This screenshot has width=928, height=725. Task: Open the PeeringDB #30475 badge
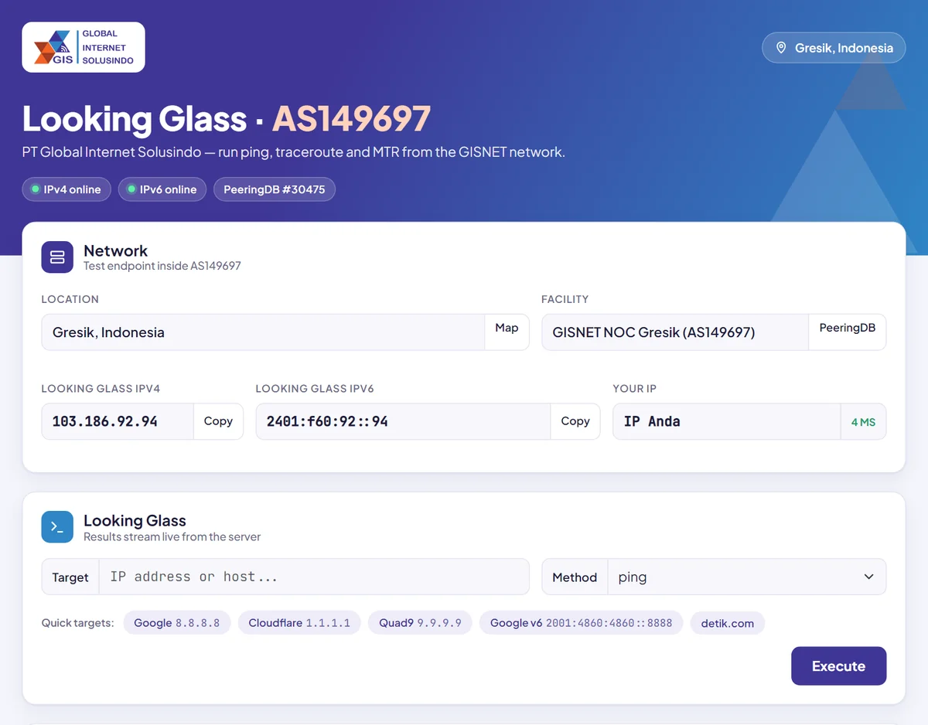(x=275, y=189)
